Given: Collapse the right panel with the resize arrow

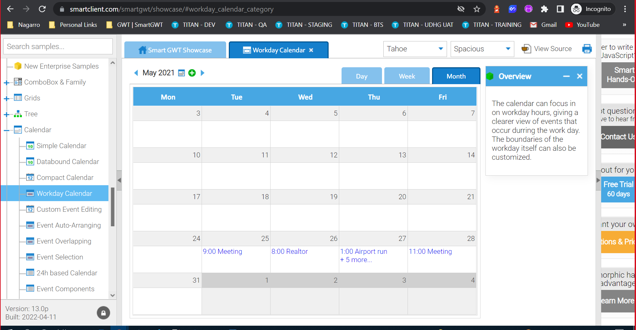Looking at the screenshot, I should pos(598,180).
